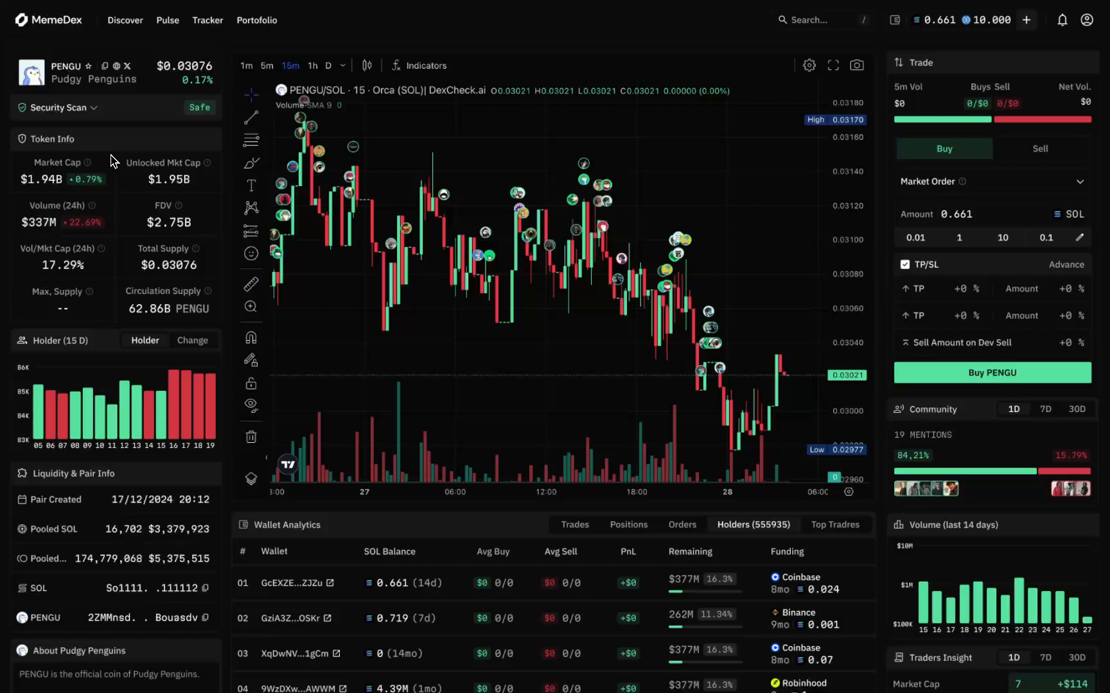
Task: Enable magnet snapping mode on the chart
Action: pyautogui.click(x=251, y=338)
